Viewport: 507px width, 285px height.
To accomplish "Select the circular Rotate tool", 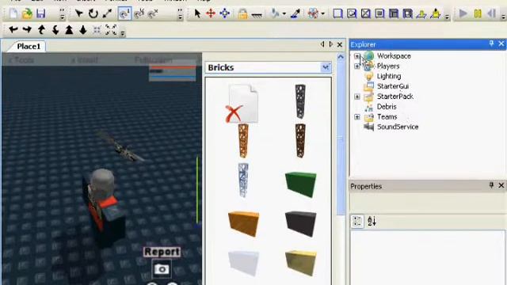I will (x=93, y=13).
